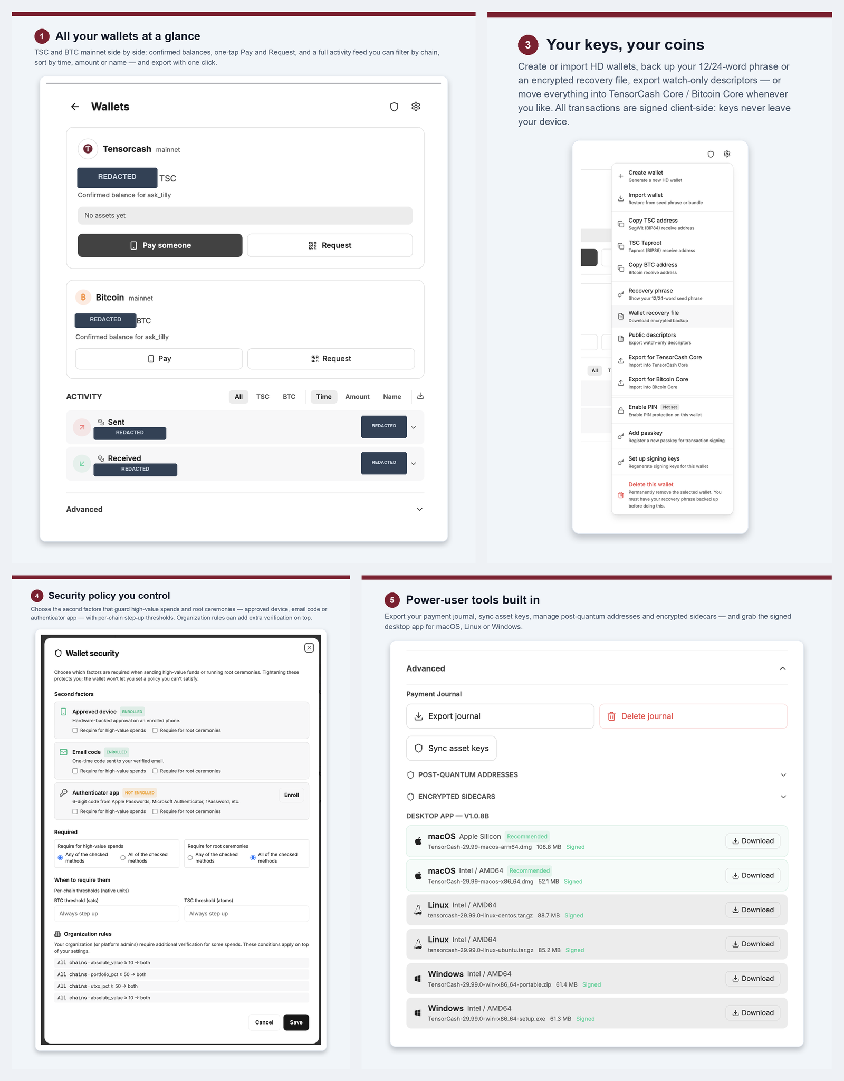Viewport: 844px width, 1081px height.
Task: Click the Pay someone button
Action: point(160,245)
